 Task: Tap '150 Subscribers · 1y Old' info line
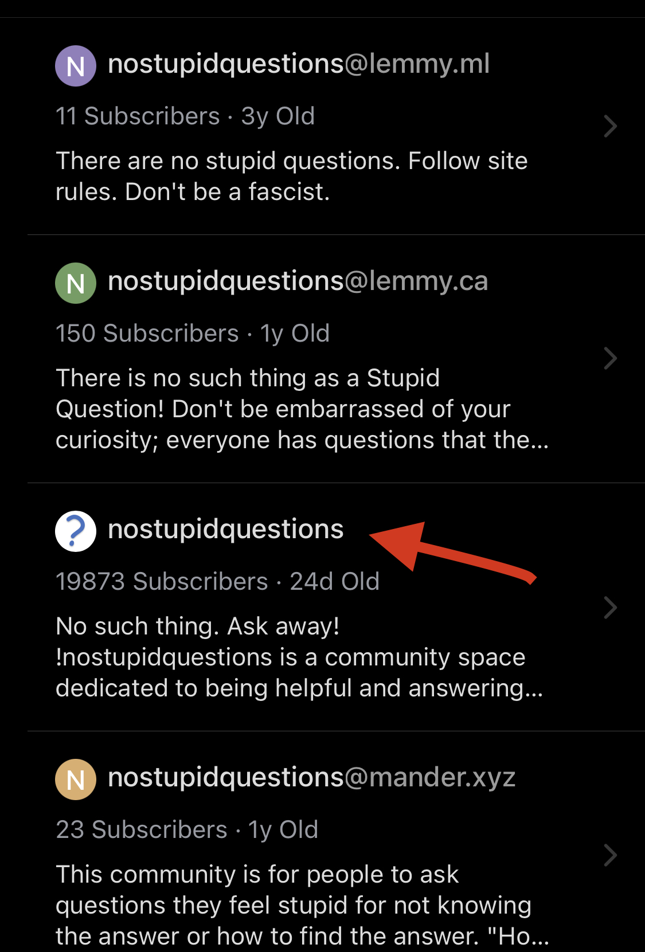(193, 334)
